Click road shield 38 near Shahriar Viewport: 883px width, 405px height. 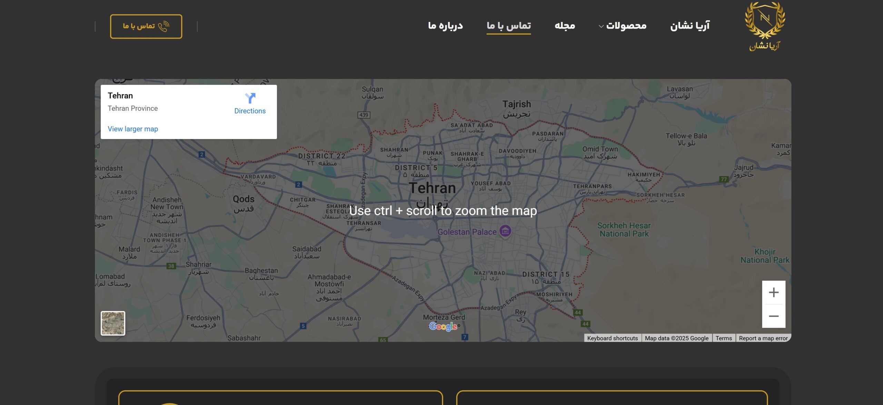pos(171,266)
